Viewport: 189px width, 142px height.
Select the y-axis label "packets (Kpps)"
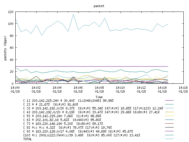pos(5,48)
